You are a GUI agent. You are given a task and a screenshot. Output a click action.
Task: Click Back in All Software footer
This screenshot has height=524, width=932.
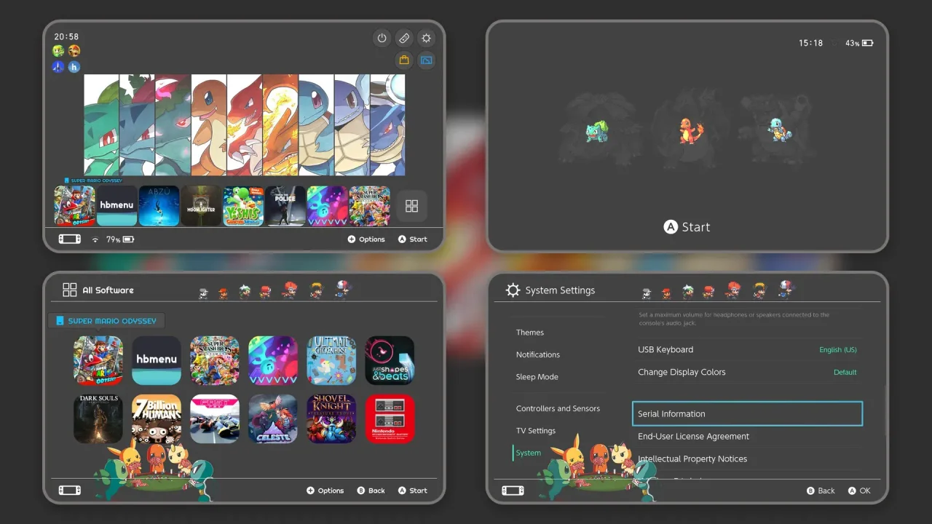(x=371, y=491)
